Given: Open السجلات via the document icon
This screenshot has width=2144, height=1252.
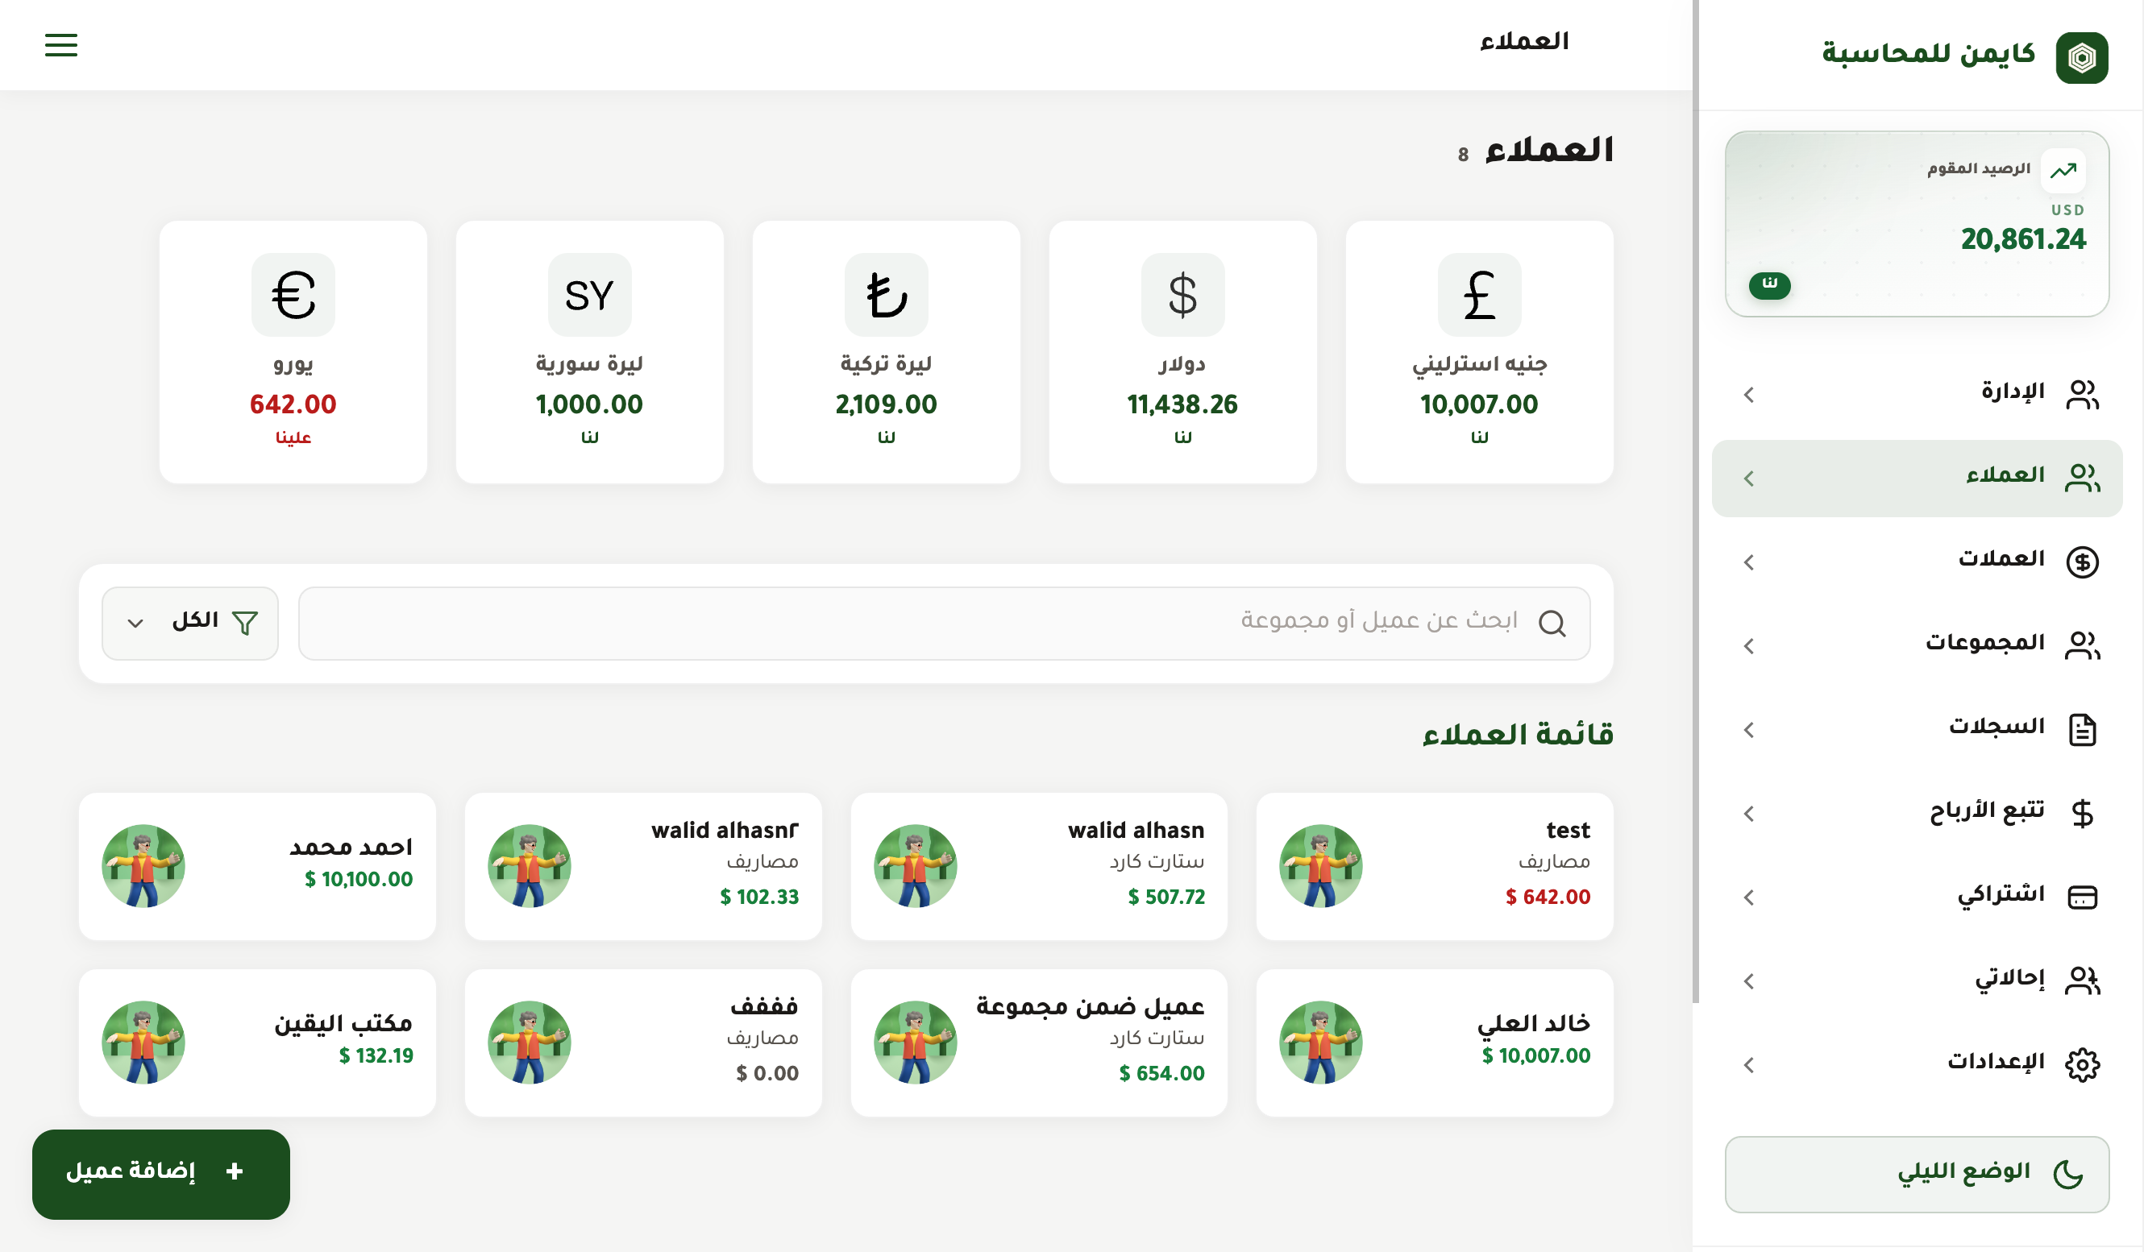Looking at the screenshot, I should tap(2084, 728).
